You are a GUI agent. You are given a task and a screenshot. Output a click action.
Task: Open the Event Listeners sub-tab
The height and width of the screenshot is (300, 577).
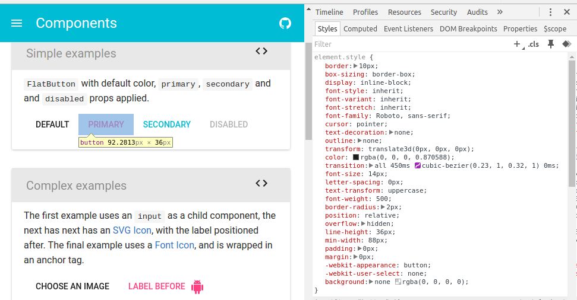point(408,28)
